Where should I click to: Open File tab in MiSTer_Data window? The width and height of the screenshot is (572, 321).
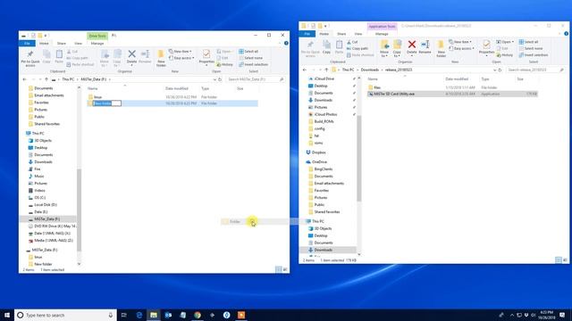(28, 44)
